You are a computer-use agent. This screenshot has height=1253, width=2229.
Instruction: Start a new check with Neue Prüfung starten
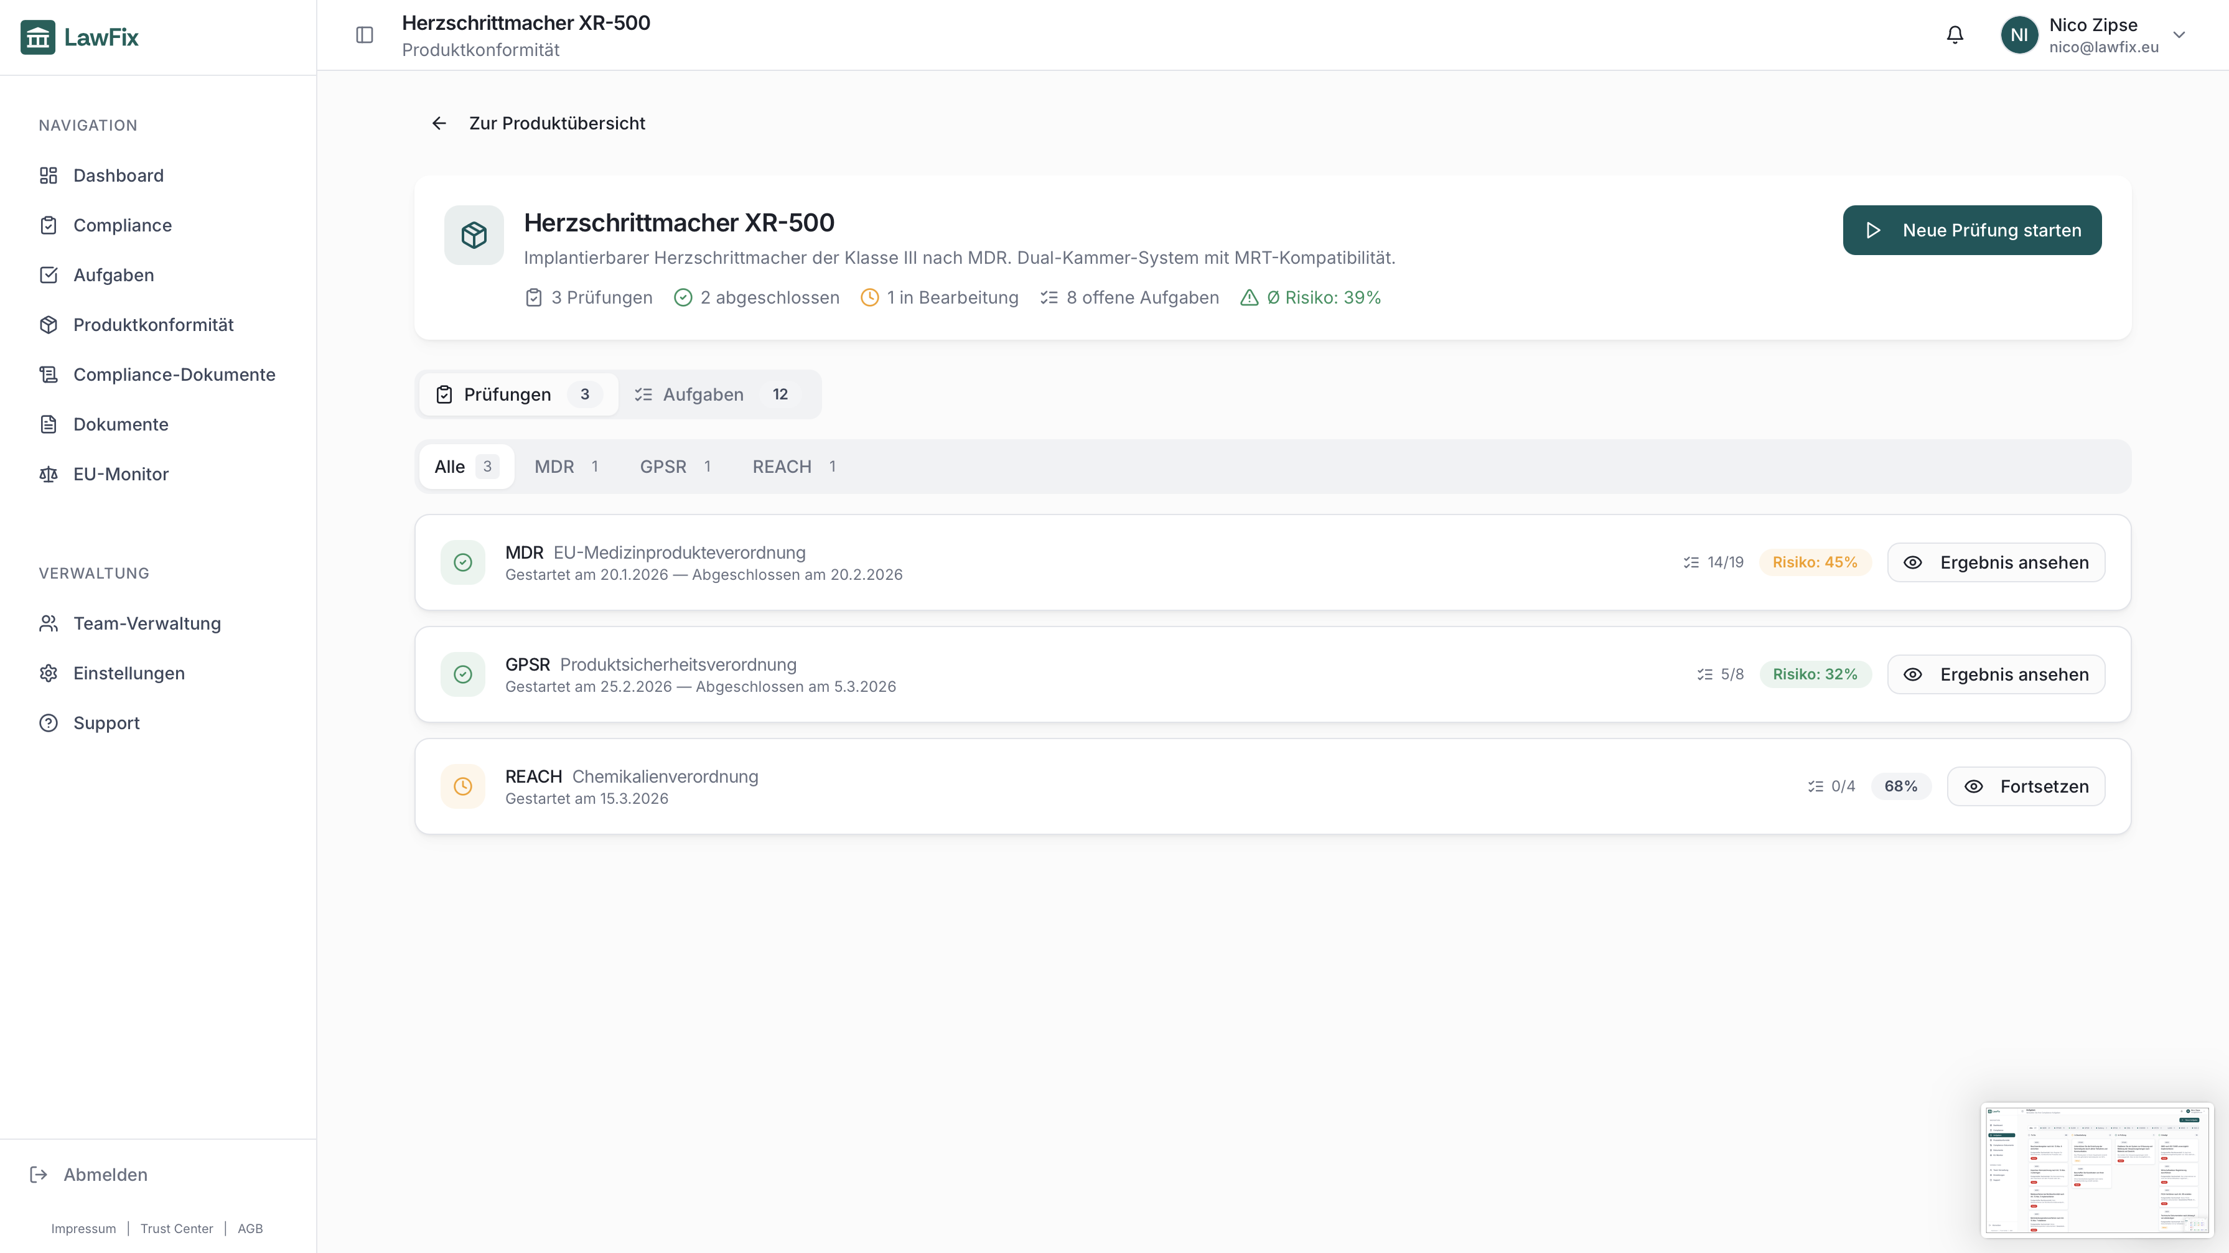(1972, 230)
